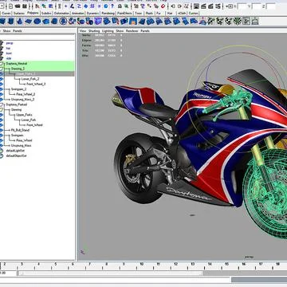The image size is (287, 287).
Task: Click frame 10 on the time slider
Action: 142,264
